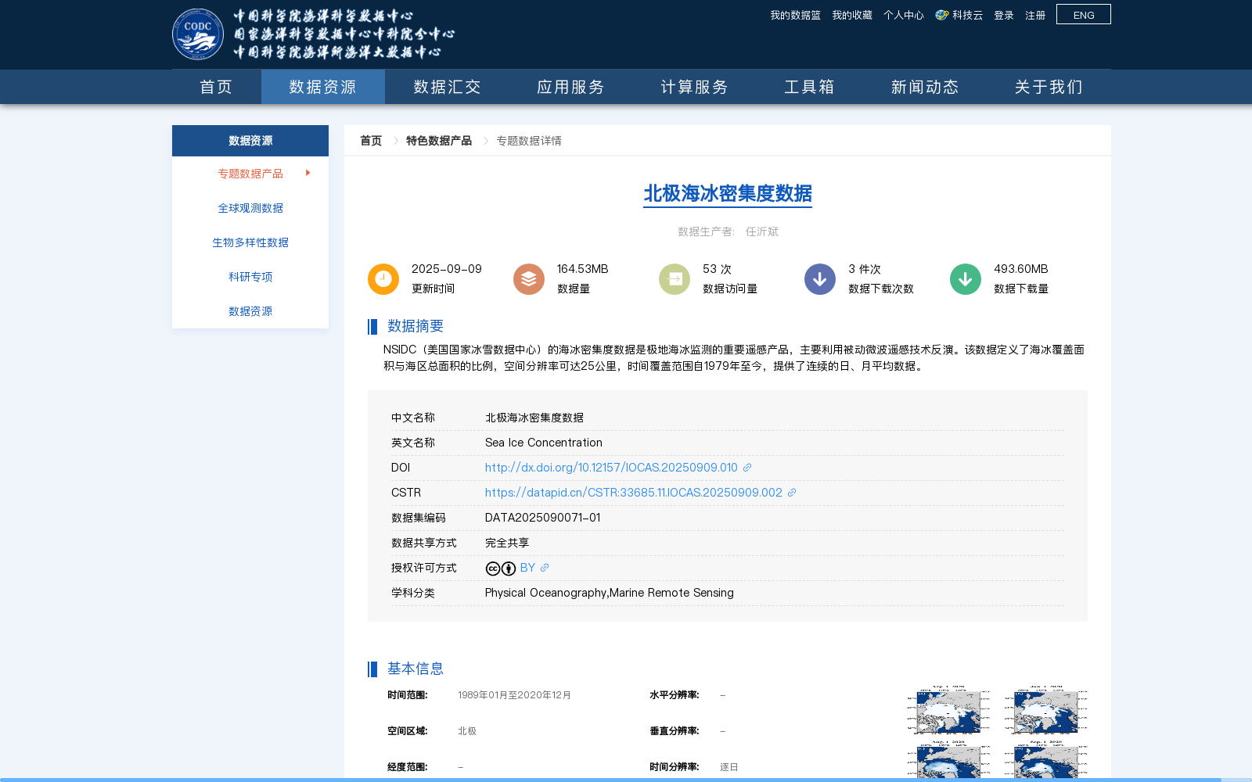The image size is (1252, 782).
Task: Select 生物多样性数据 in the sidebar
Action: (250, 242)
